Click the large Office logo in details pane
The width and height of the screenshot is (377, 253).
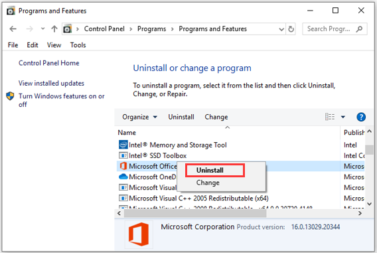click(x=139, y=234)
